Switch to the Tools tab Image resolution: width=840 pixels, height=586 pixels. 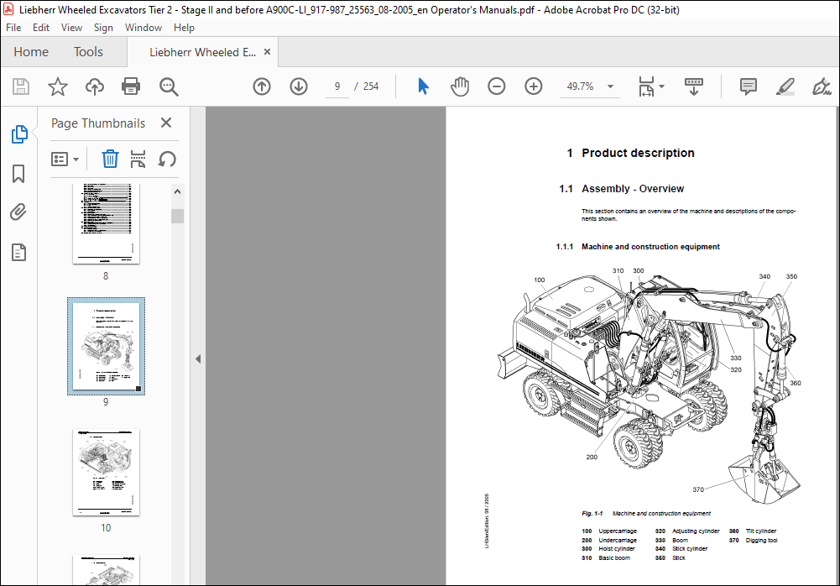click(x=88, y=52)
